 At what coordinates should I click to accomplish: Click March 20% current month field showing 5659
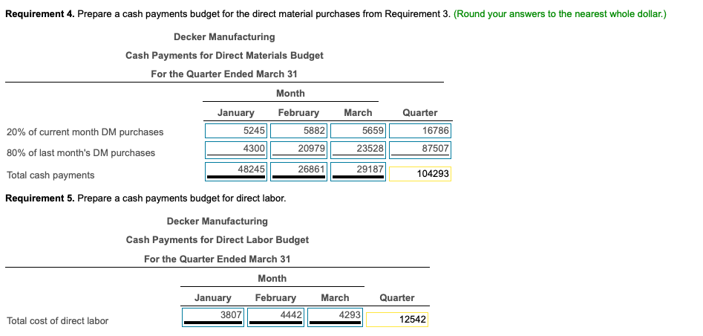359,131
